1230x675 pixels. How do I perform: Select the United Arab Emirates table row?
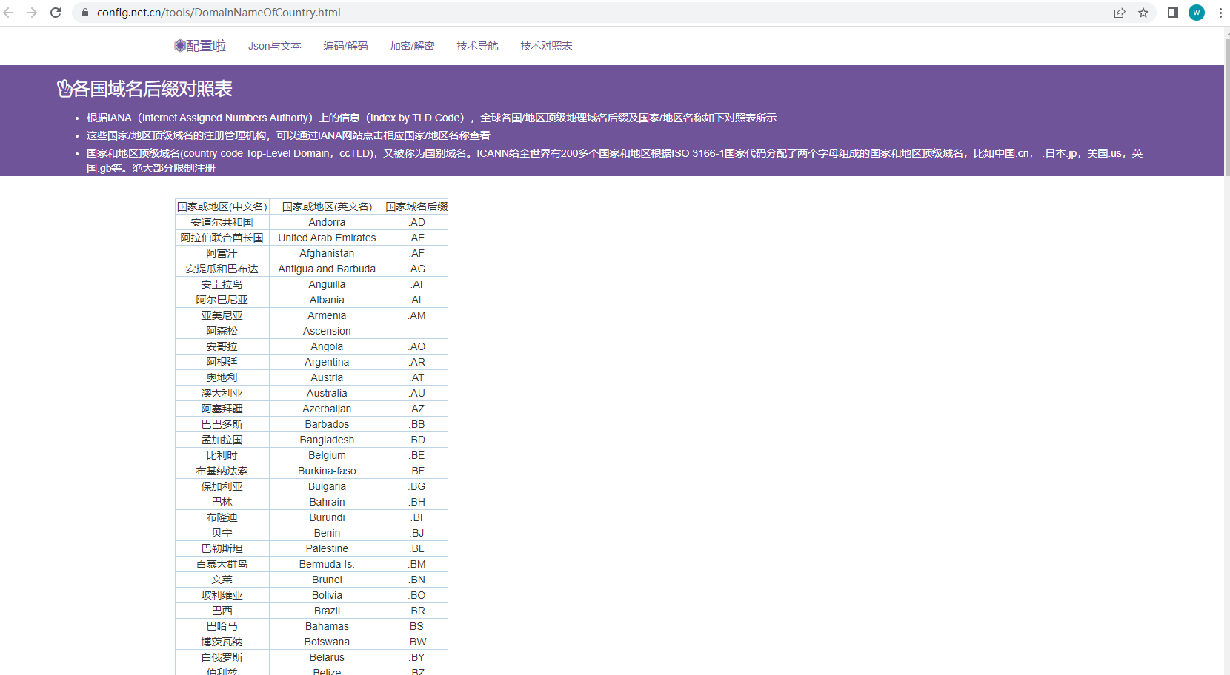(x=327, y=238)
